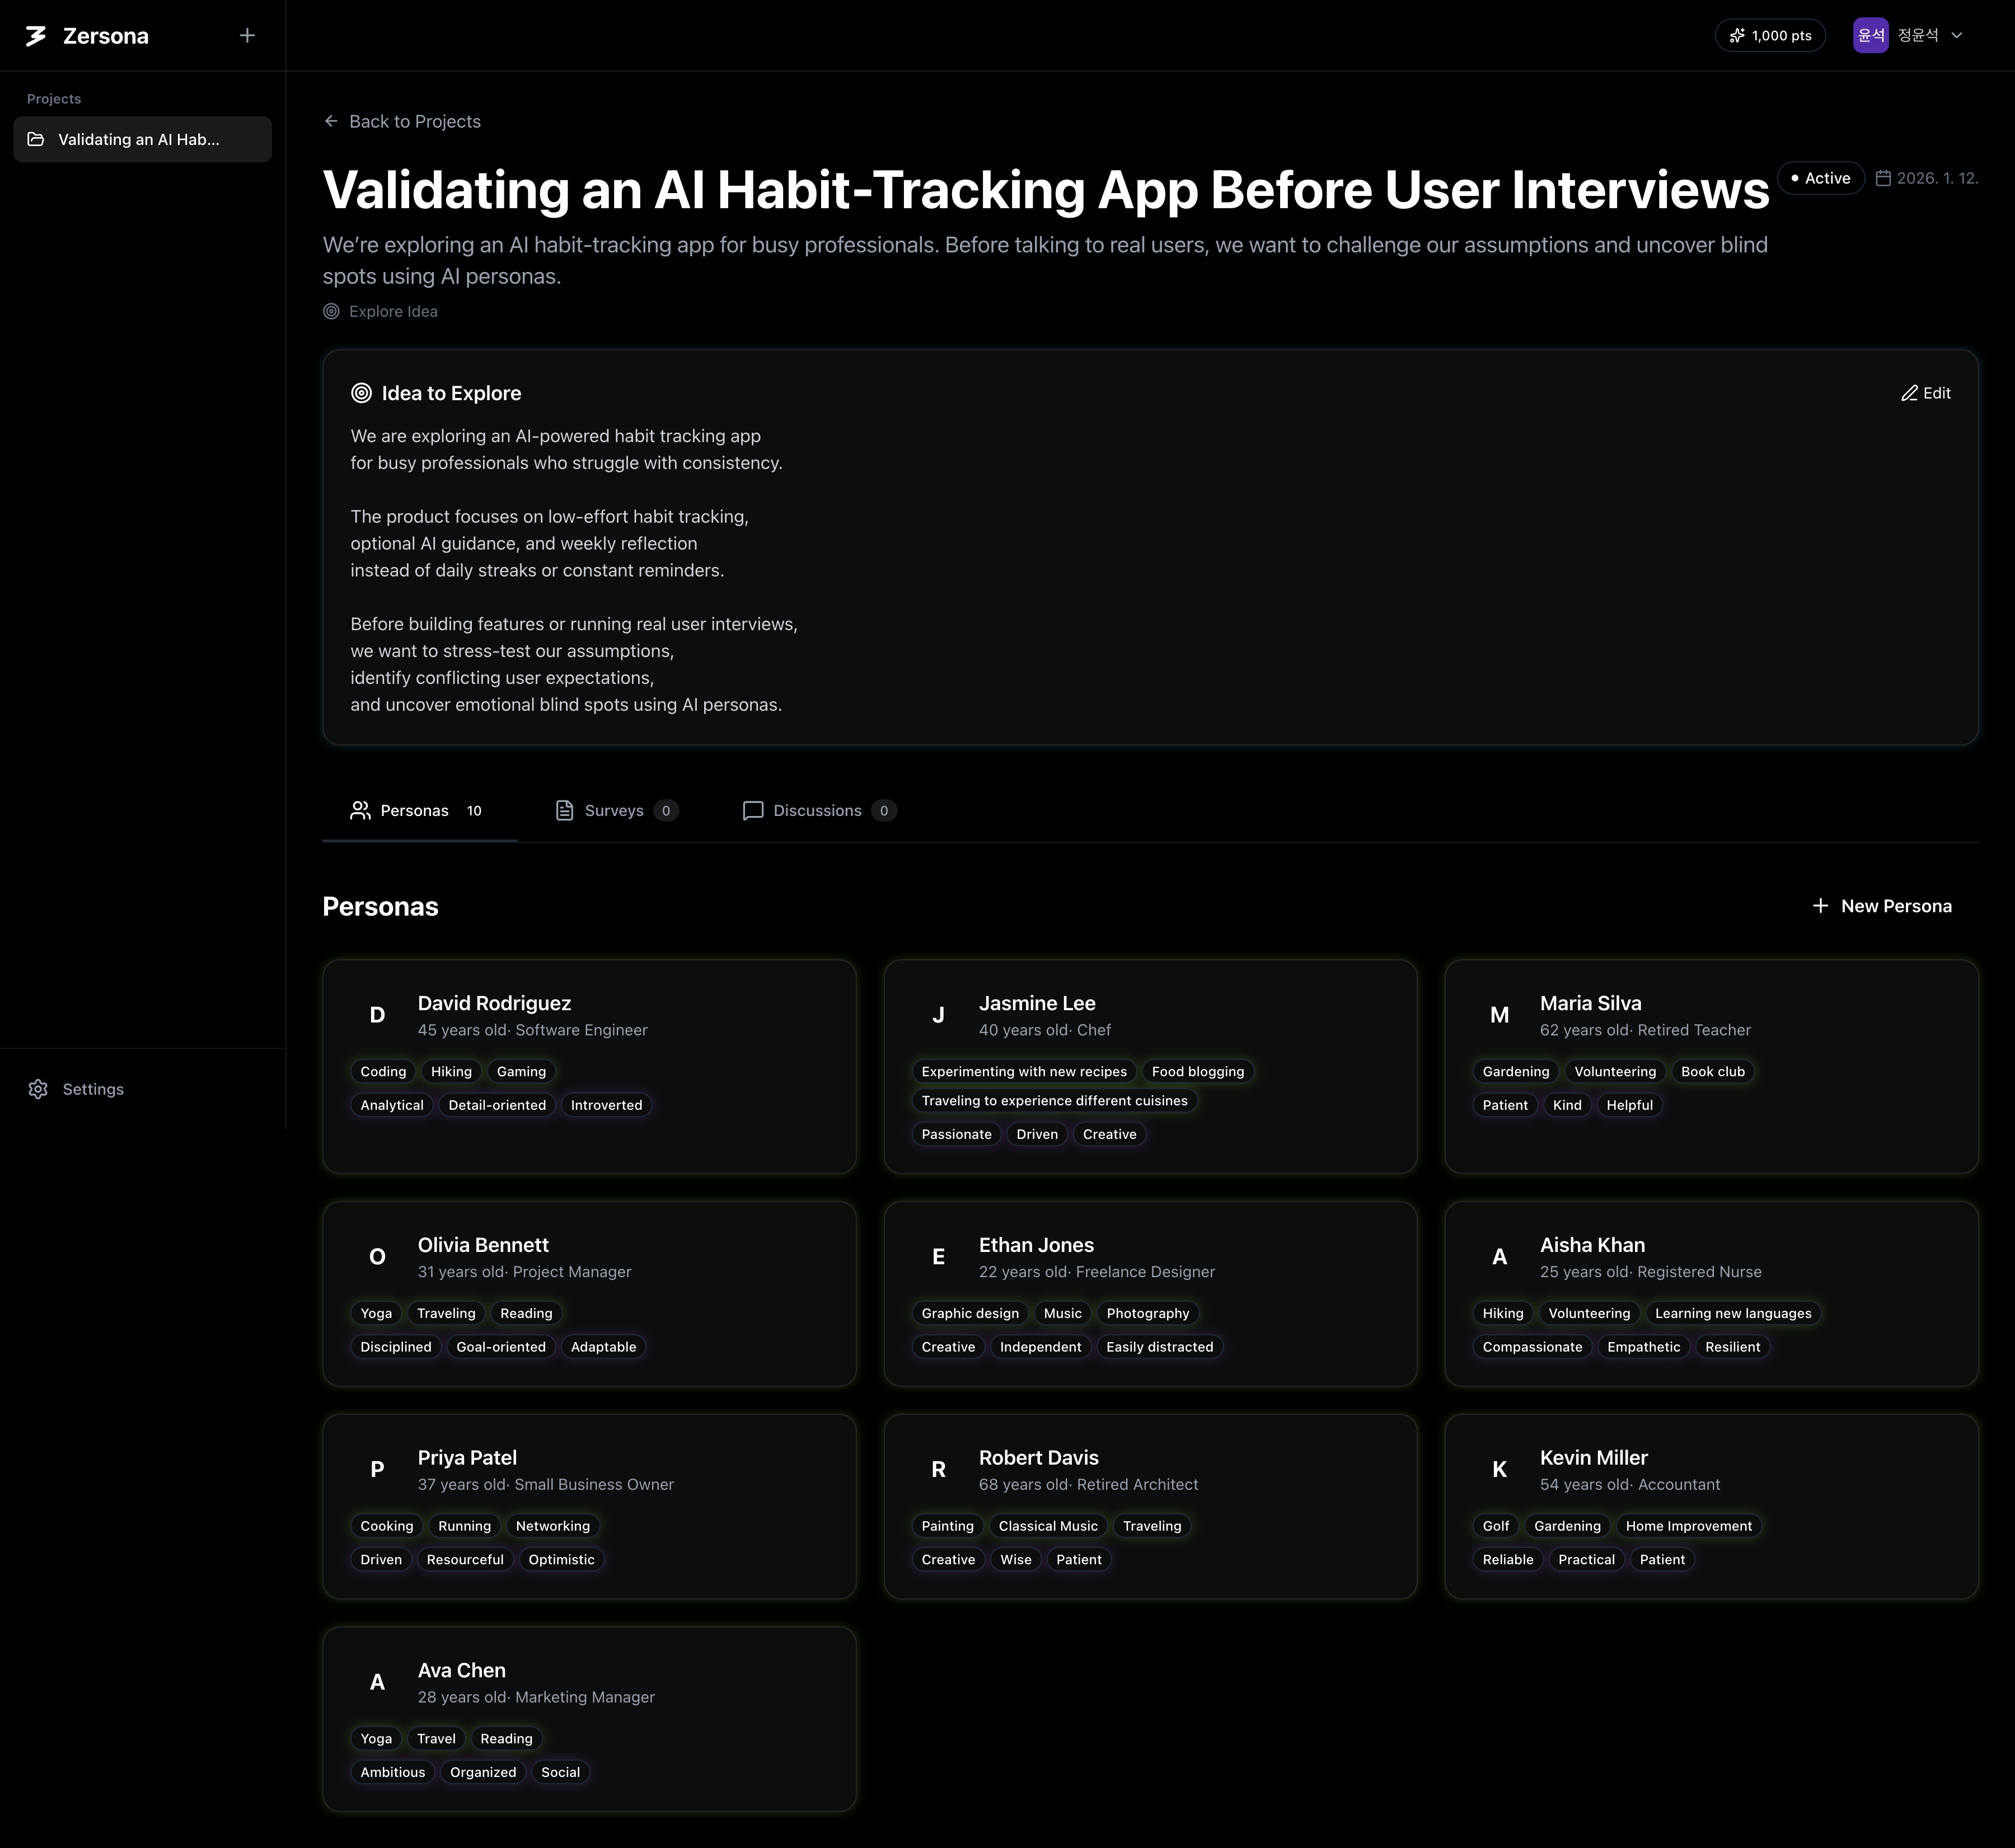Click the Zersona logo icon
2015x1848 pixels.
point(35,35)
